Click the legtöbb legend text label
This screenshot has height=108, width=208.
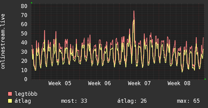[26, 94]
